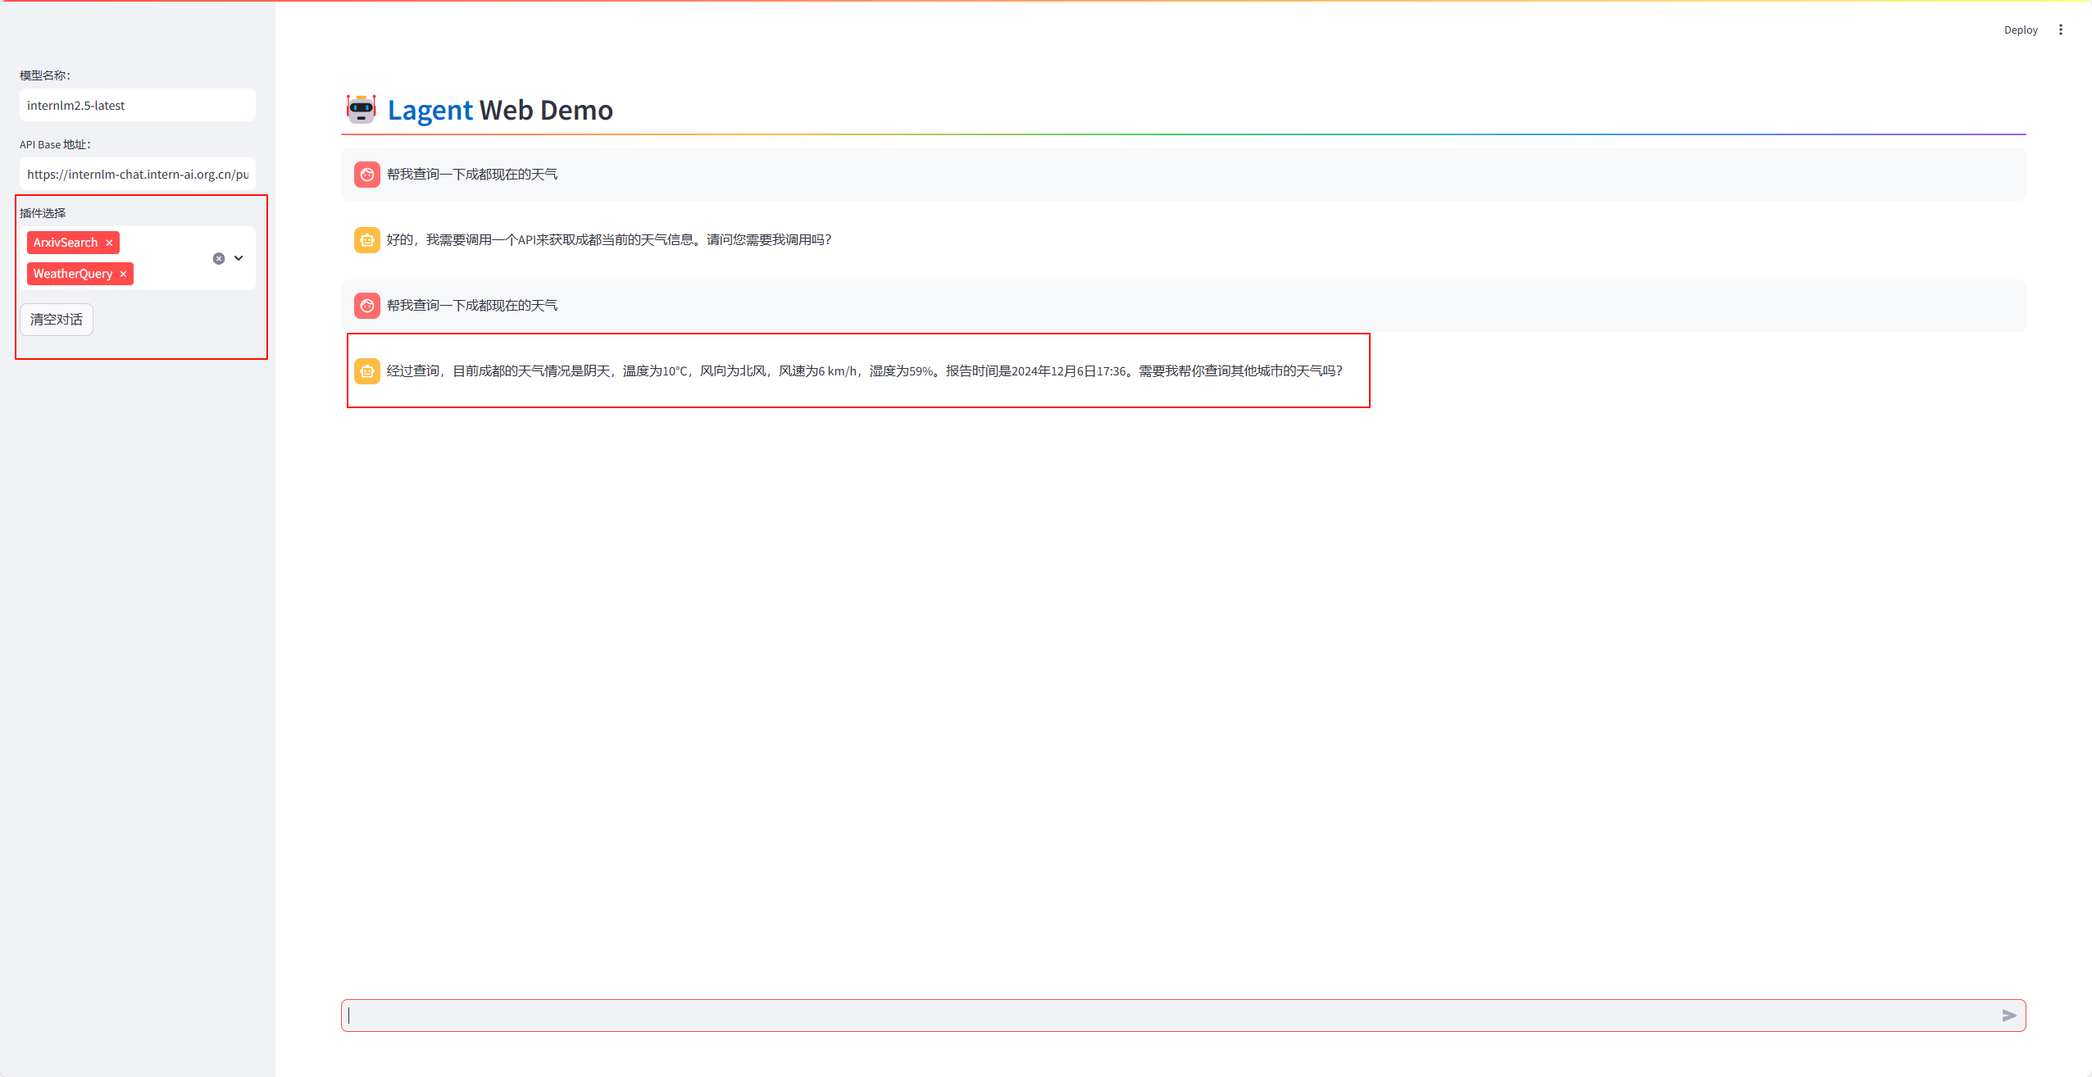Click the first assistant robot avatar
This screenshot has width=2092, height=1077.
(x=367, y=240)
